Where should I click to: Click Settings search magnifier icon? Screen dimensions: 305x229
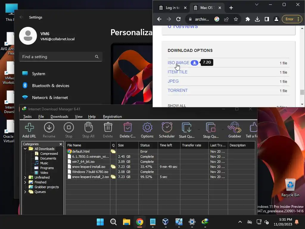97,57
